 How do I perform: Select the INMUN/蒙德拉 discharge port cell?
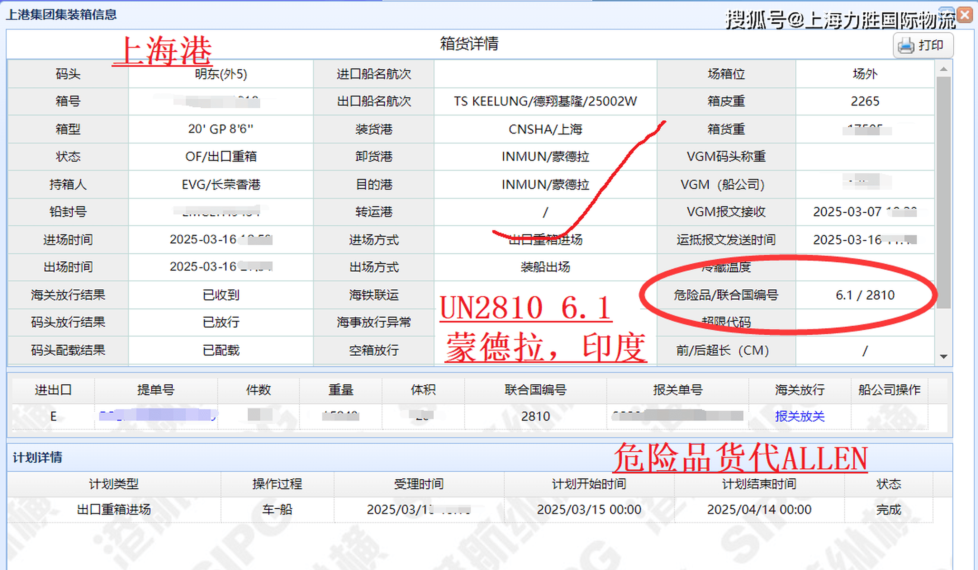click(x=545, y=156)
